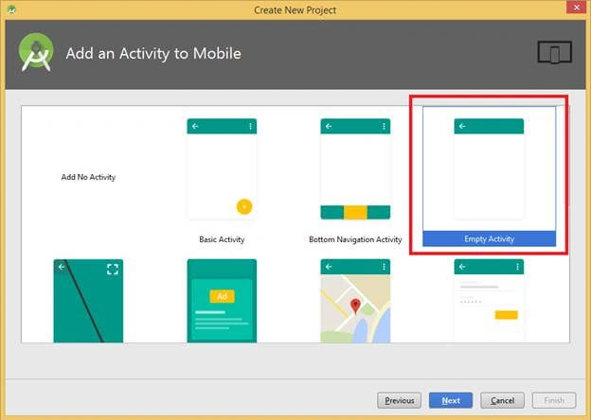The image size is (591, 420).
Task: Select the Google Maps activity template
Action: [355, 301]
